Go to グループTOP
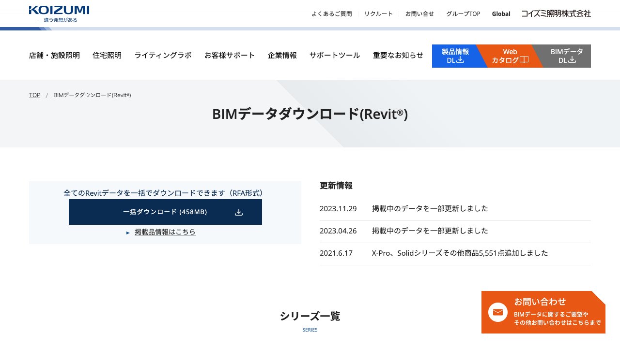This screenshot has height=348, width=620. [x=463, y=14]
